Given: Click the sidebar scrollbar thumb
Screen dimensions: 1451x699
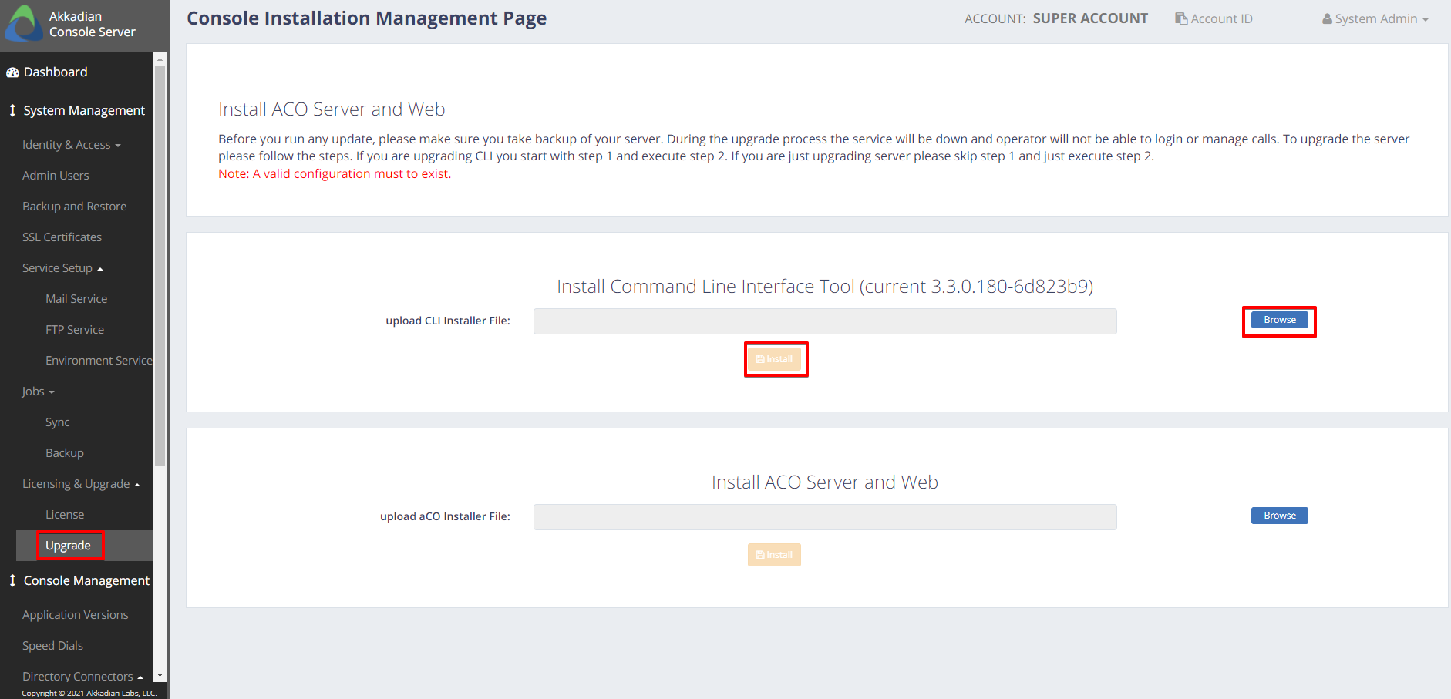Looking at the screenshot, I should 160,266.
